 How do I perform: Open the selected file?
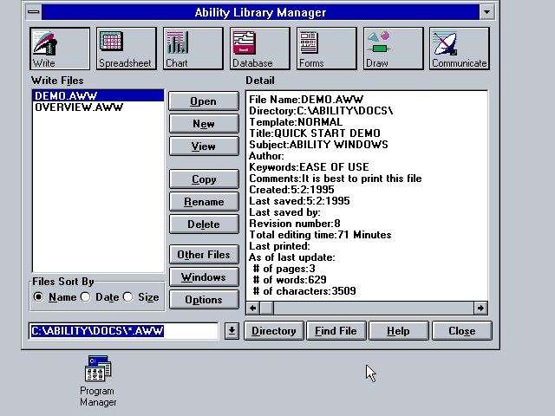coord(204,101)
